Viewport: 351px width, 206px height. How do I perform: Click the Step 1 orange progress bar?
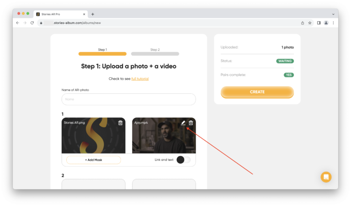pyautogui.click(x=102, y=54)
